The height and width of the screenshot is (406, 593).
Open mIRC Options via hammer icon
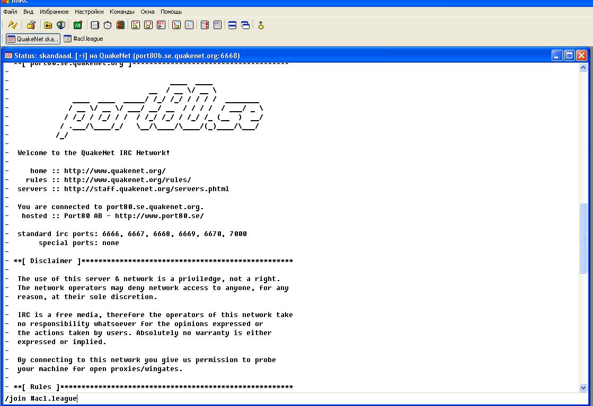pos(31,25)
